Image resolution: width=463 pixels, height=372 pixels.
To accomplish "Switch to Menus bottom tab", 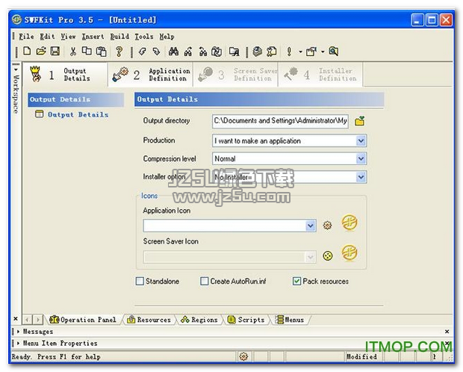I will pos(290,320).
